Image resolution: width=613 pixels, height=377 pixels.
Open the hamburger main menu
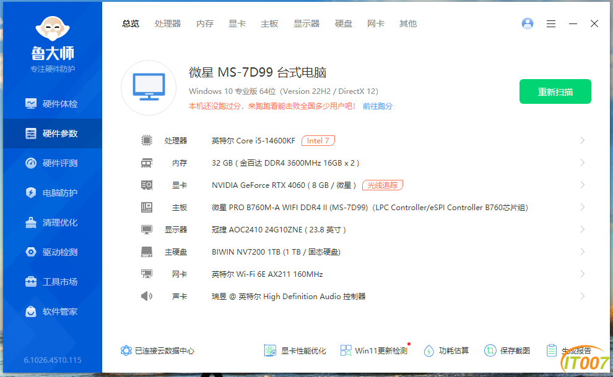[x=551, y=23]
